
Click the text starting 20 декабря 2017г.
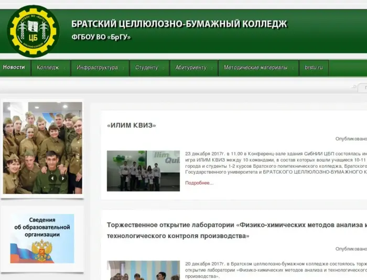(276, 270)
